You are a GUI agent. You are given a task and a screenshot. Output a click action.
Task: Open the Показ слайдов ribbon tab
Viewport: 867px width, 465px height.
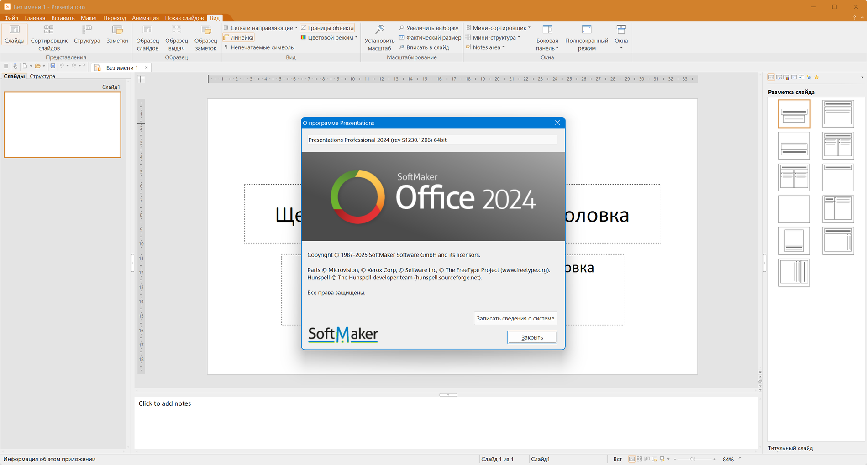(184, 18)
